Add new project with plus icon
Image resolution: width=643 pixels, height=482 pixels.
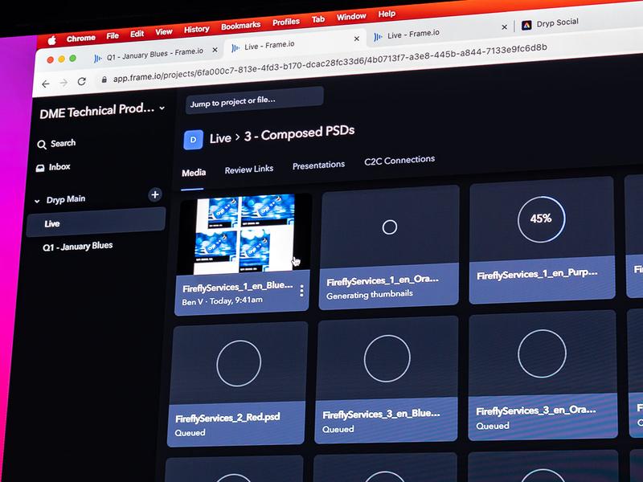click(155, 194)
